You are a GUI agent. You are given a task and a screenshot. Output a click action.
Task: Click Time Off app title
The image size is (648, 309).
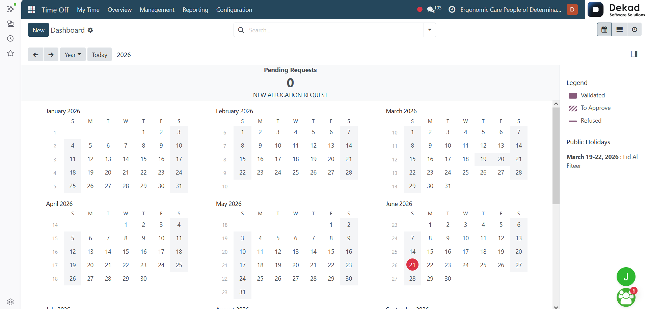(55, 10)
